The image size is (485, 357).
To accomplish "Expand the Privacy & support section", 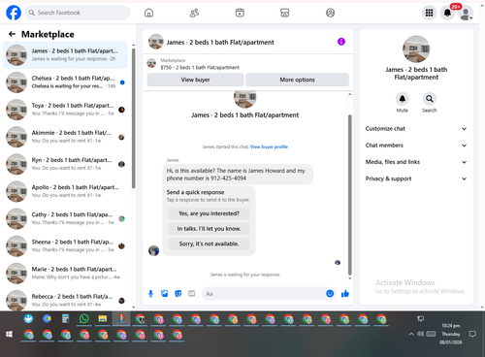I will click(x=416, y=178).
